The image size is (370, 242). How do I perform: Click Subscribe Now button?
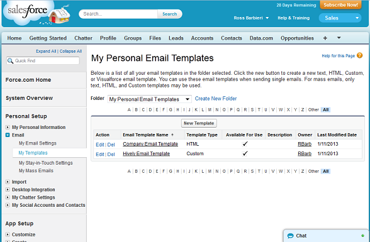(x=340, y=5)
